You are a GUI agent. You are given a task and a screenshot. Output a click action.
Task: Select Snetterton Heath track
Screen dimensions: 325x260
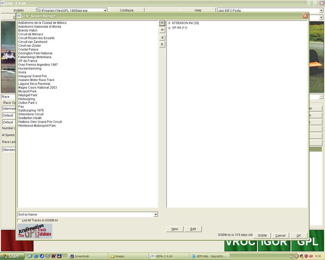tap(30, 118)
